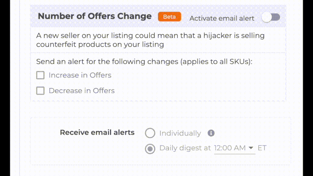Click the Activate email alert label
Screen dimensions: 313x176
(x=222, y=18)
